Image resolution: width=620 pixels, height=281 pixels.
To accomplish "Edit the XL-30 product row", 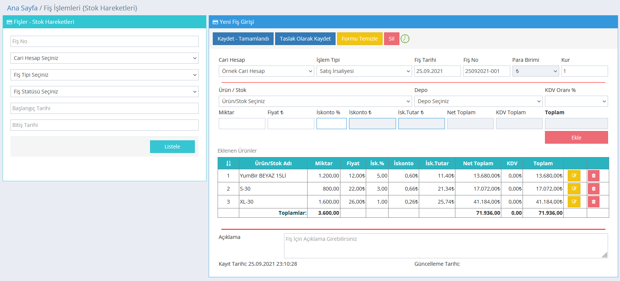I will [x=574, y=202].
